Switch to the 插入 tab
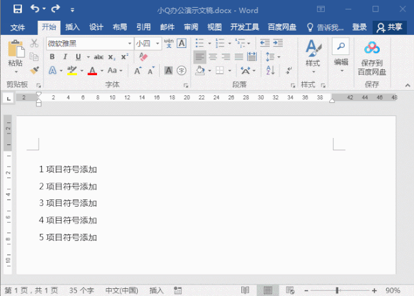 click(x=72, y=27)
